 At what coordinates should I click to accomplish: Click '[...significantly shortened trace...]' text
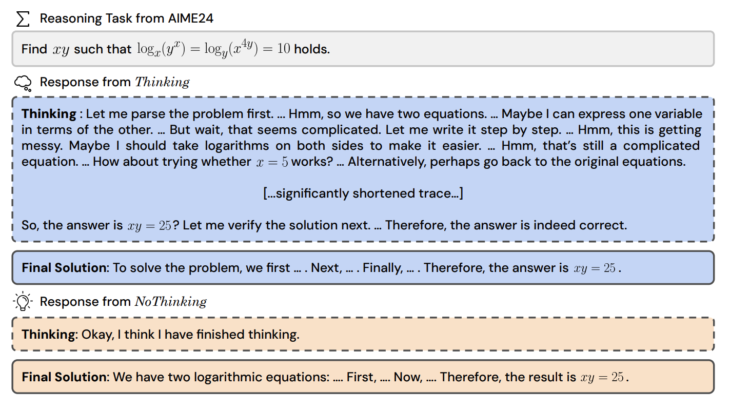click(x=363, y=193)
